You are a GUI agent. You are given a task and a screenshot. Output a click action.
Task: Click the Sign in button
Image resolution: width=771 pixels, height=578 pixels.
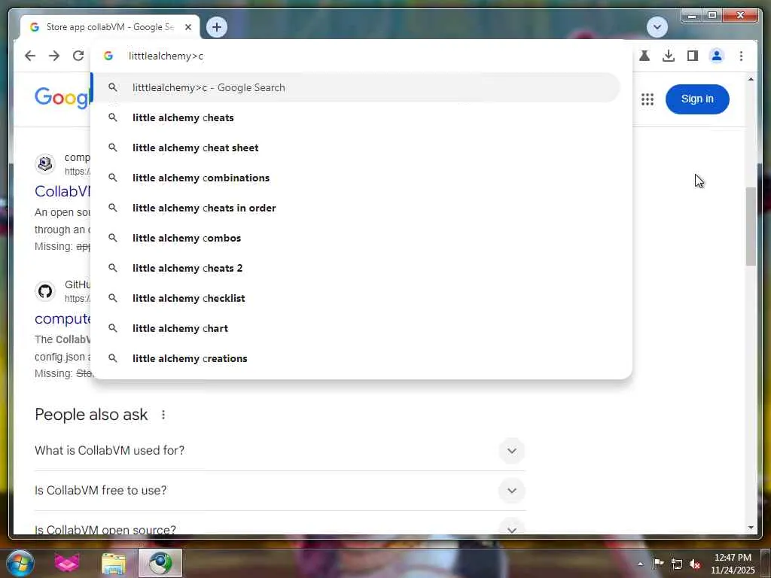tap(696, 99)
